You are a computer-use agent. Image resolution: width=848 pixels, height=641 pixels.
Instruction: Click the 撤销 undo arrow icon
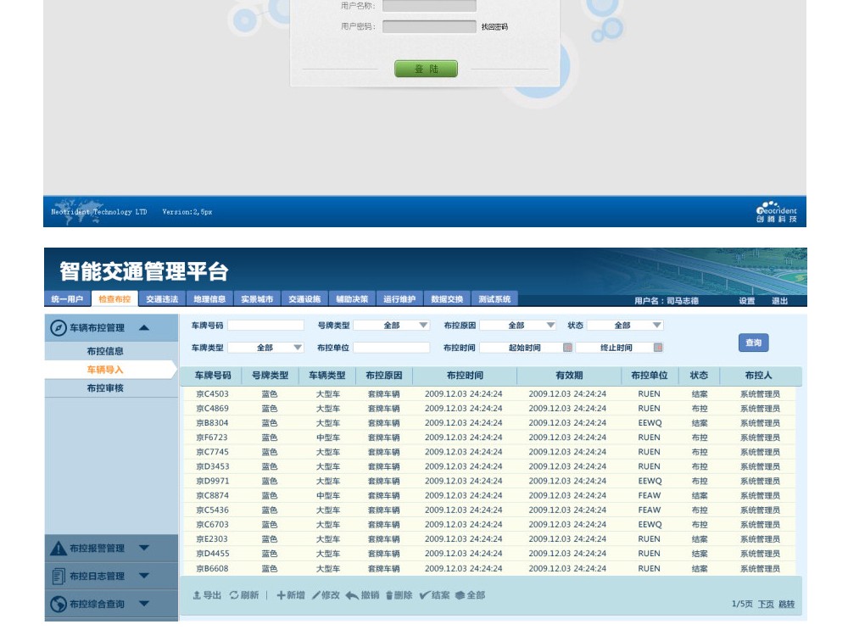[x=352, y=595]
